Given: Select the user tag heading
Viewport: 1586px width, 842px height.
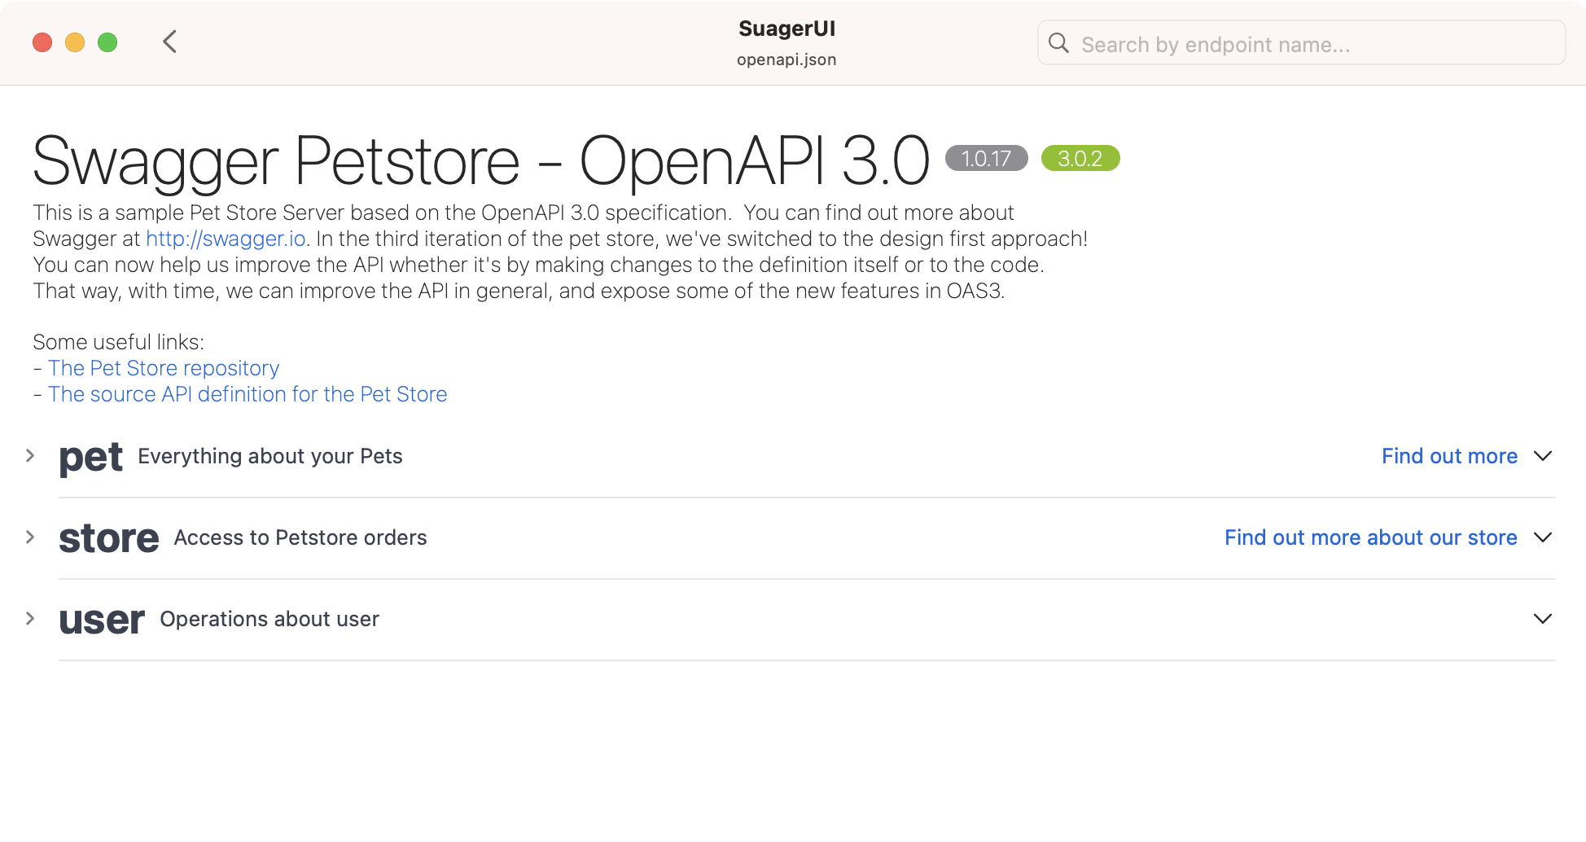Looking at the screenshot, I should click(x=102, y=621).
